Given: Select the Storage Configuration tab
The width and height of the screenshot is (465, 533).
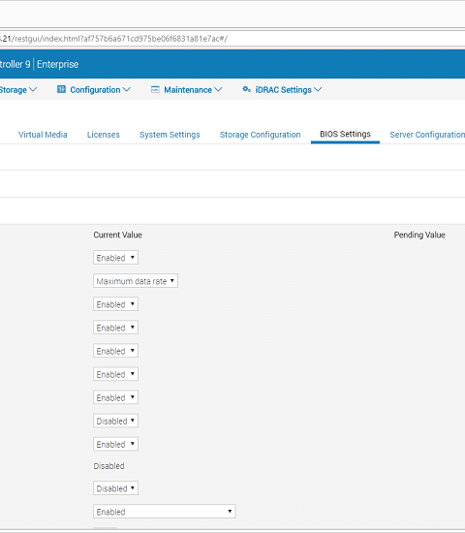Looking at the screenshot, I should (260, 135).
